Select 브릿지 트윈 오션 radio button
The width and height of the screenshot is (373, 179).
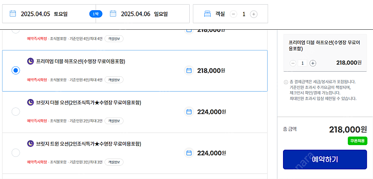click(16, 153)
